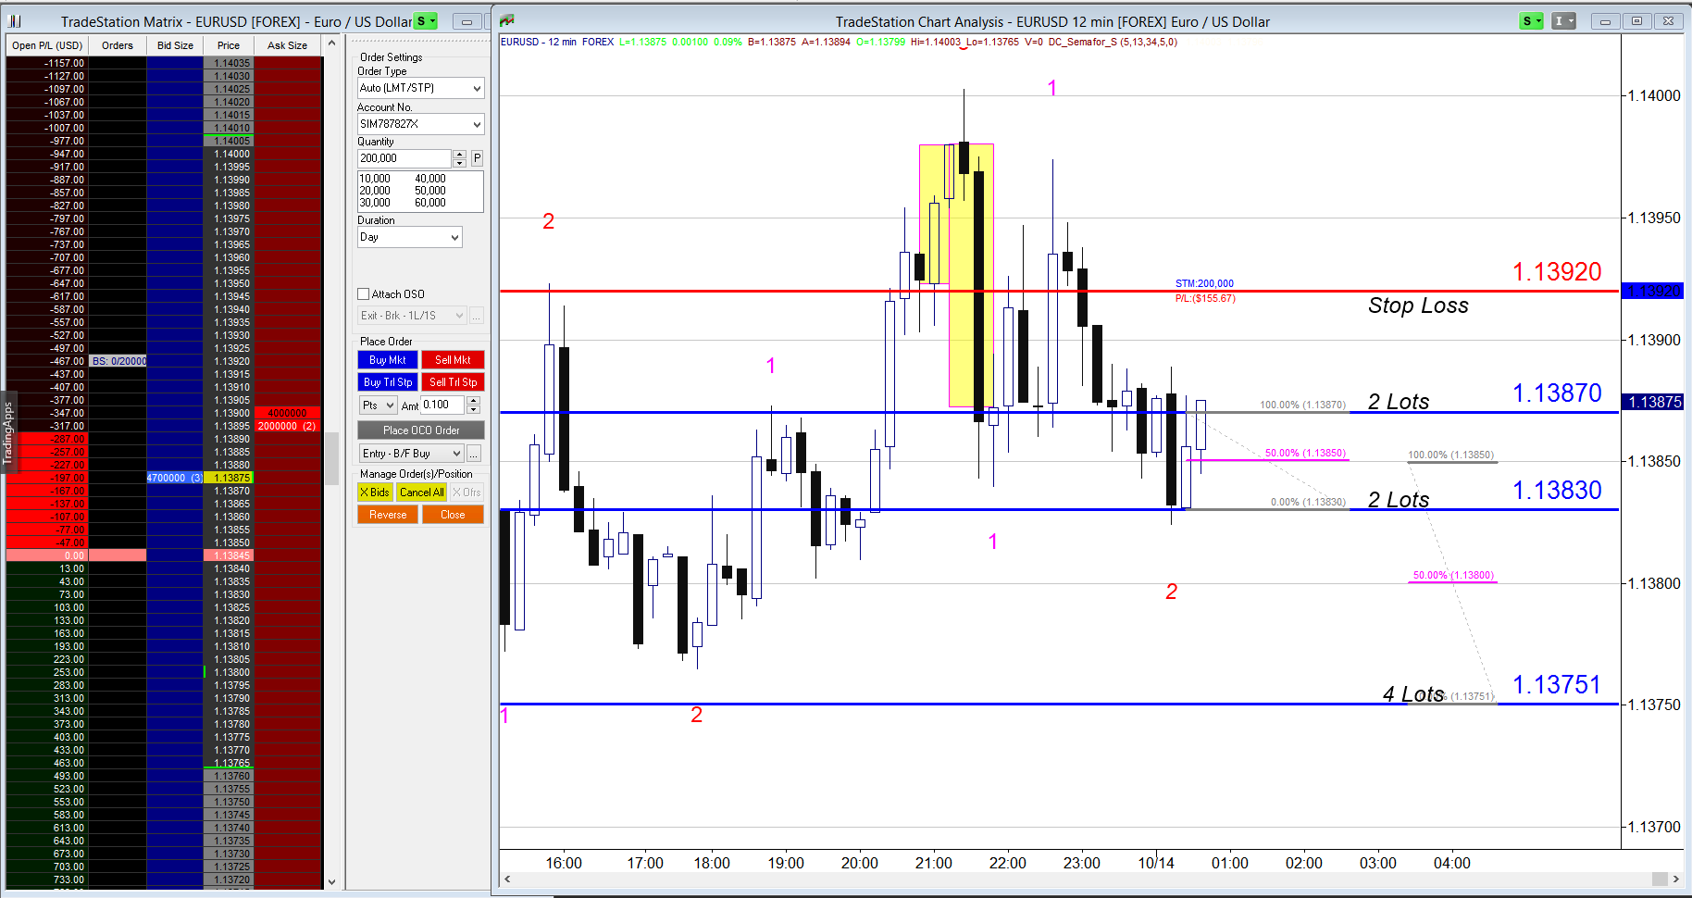Viewport: 1692px width, 898px height.
Task: Select the 30,000 preset quantity
Action: (375, 203)
